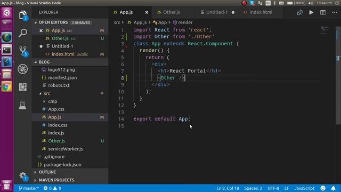
Task: Change indentation via Spaces: 2
Action: tap(253, 188)
